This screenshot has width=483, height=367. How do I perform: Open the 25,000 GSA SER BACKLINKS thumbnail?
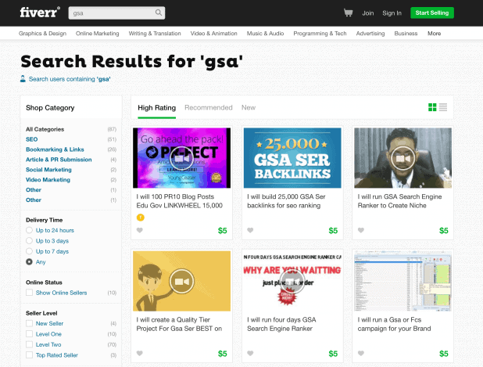tap(292, 158)
